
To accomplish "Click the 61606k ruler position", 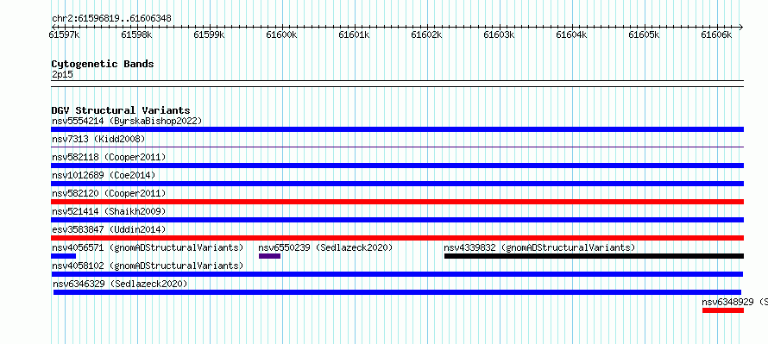I will click(x=716, y=34).
